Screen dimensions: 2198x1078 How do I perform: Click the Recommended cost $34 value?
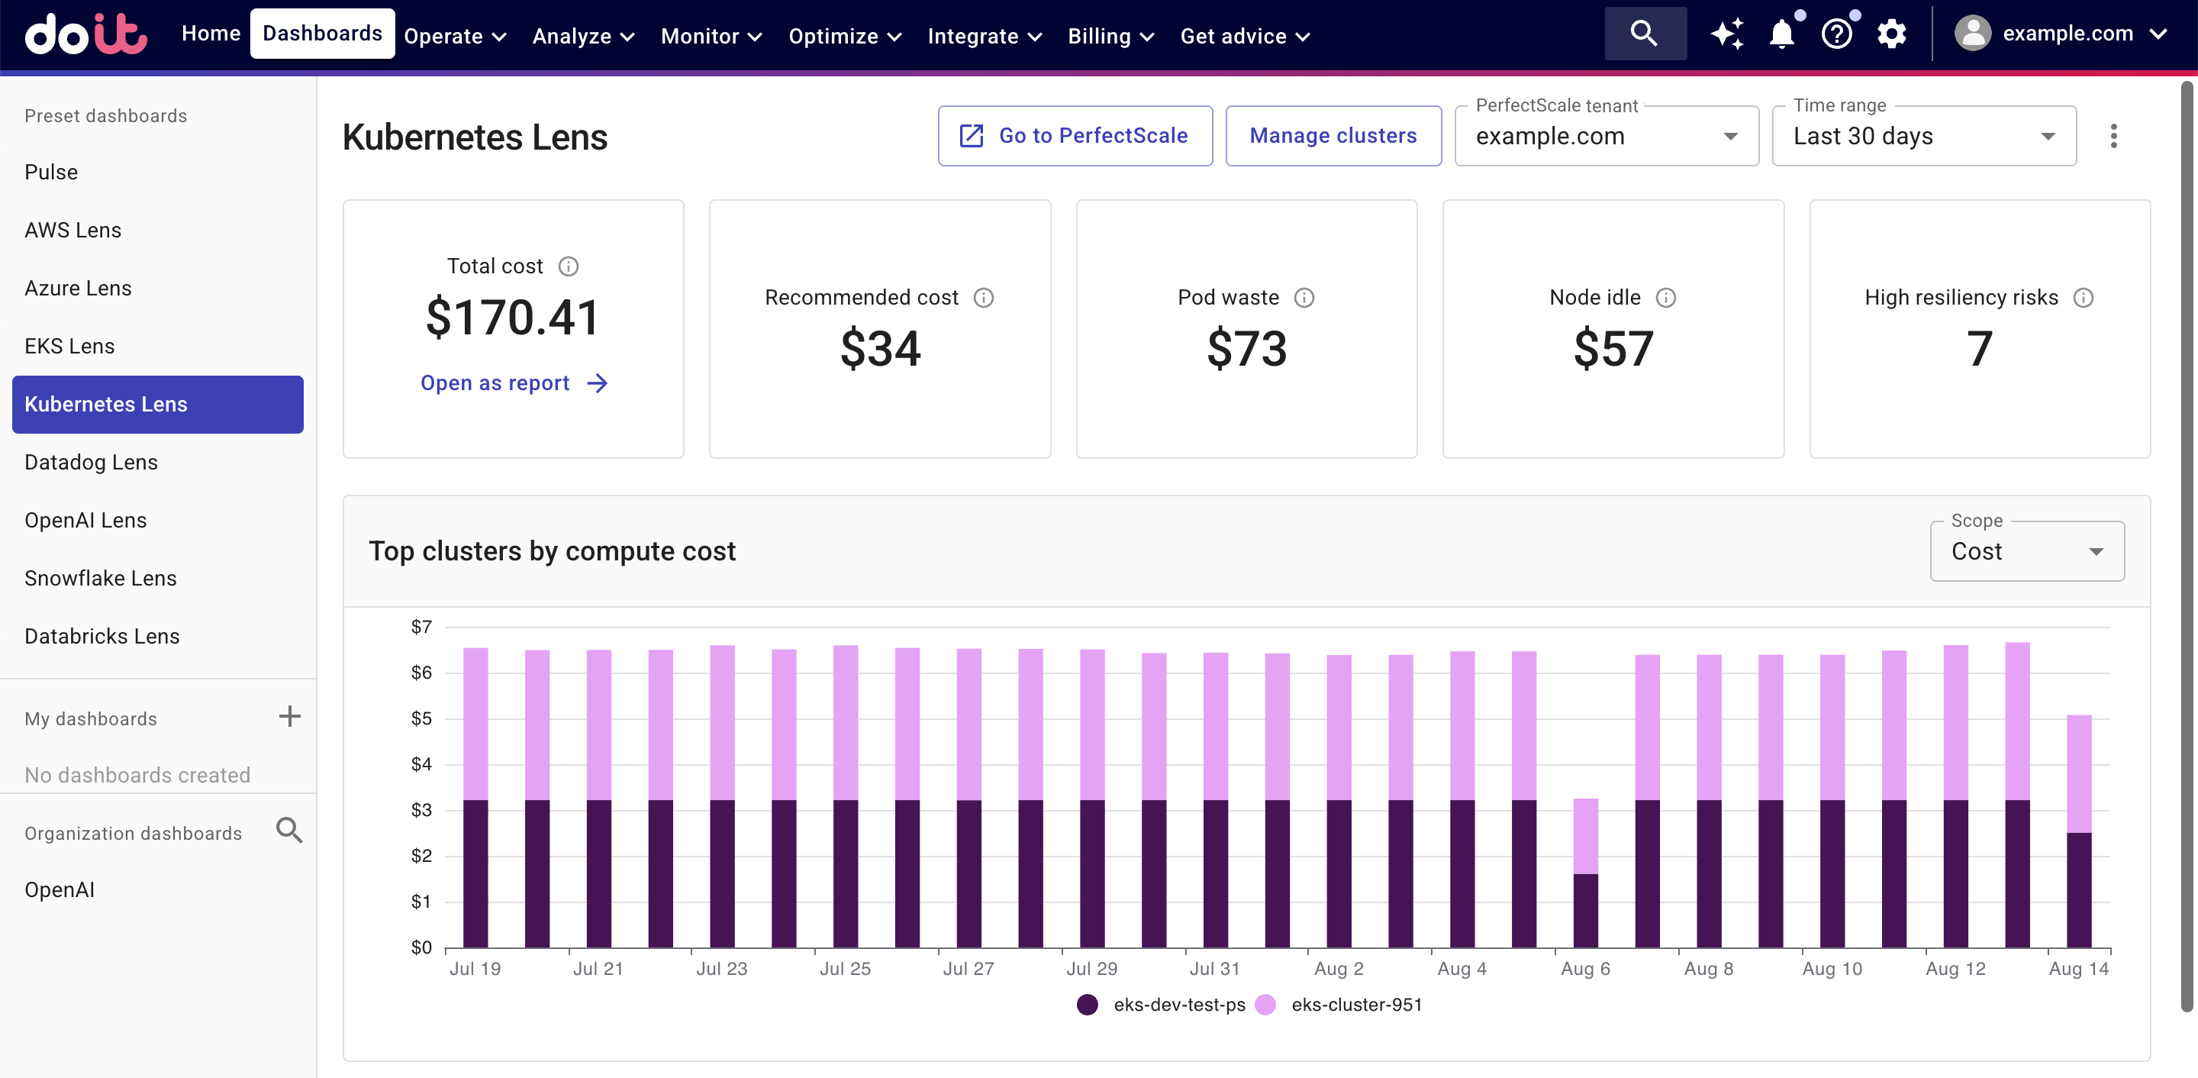(x=881, y=349)
